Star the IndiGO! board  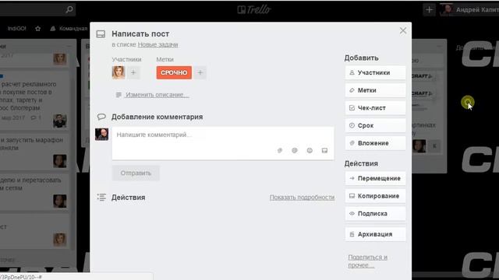[38, 29]
